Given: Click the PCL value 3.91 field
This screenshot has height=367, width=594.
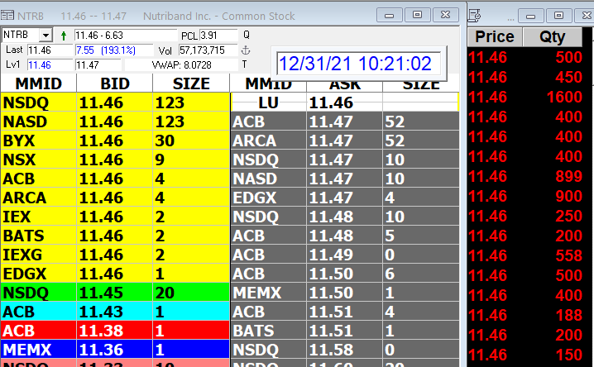Looking at the screenshot, I should (x=218, y=36).
